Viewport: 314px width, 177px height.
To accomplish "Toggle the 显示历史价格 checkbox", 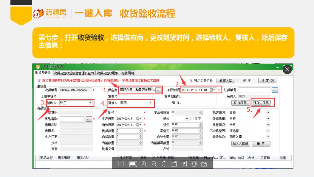I will 191,81.
